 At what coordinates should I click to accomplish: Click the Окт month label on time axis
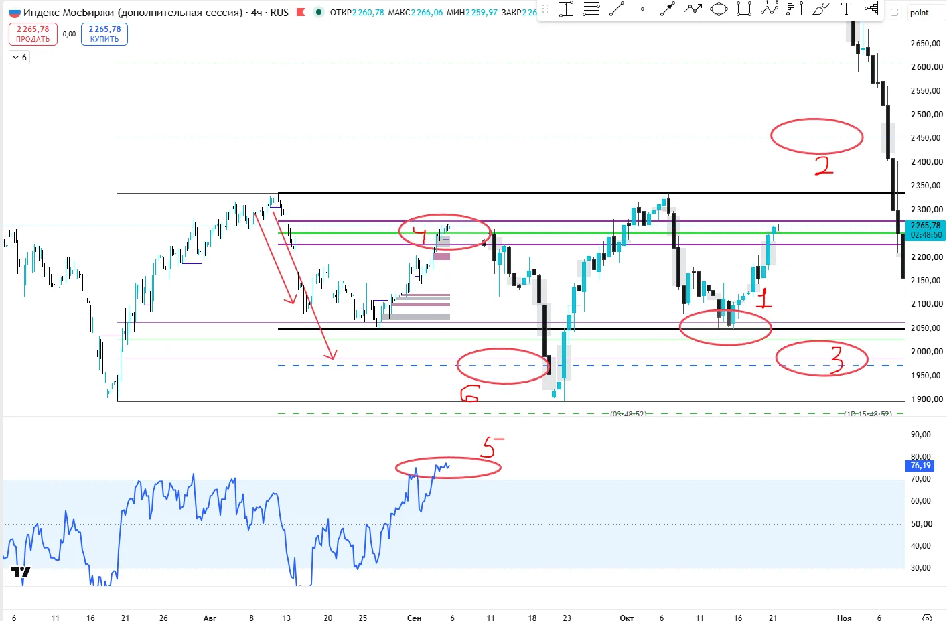click(x=626, y=618)
